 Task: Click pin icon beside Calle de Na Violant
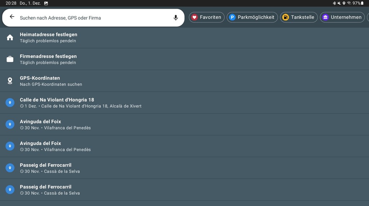pos(10,103)
